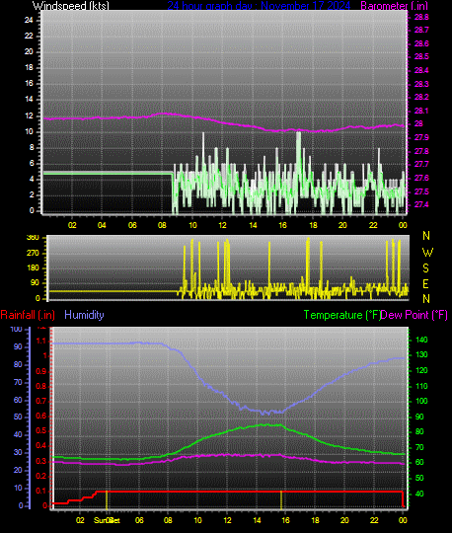Click the yellow sunset marker near 16
Viewport: 452px width, 533px height.
click(281, 500)
